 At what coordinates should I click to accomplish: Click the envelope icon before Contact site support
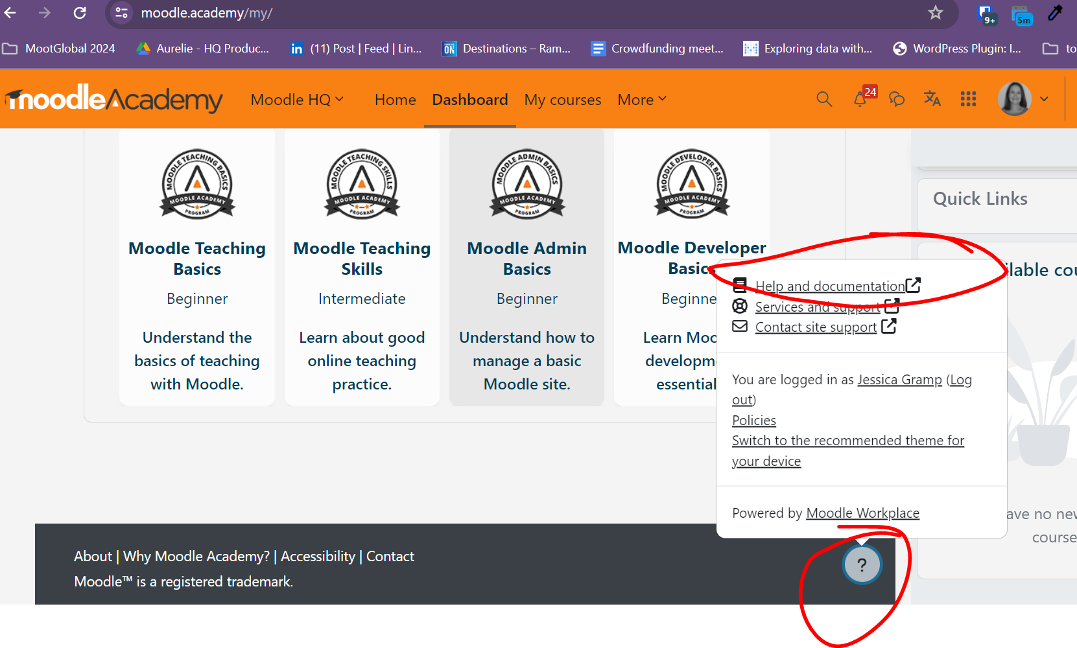click(740, 326)
